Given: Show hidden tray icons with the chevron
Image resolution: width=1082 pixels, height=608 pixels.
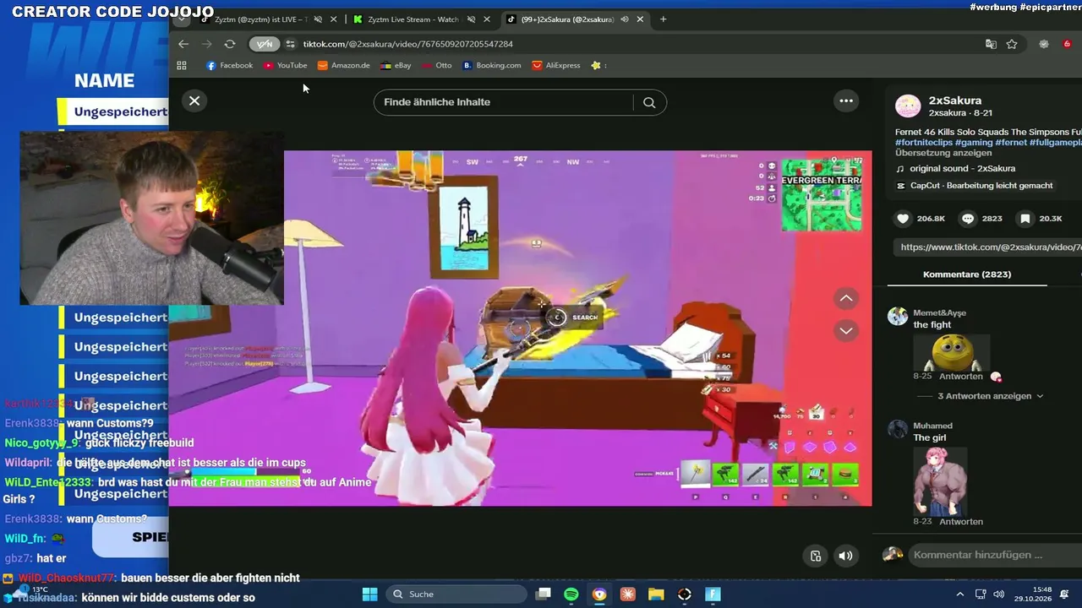Looking at the screenshot, I should (959, 594).
